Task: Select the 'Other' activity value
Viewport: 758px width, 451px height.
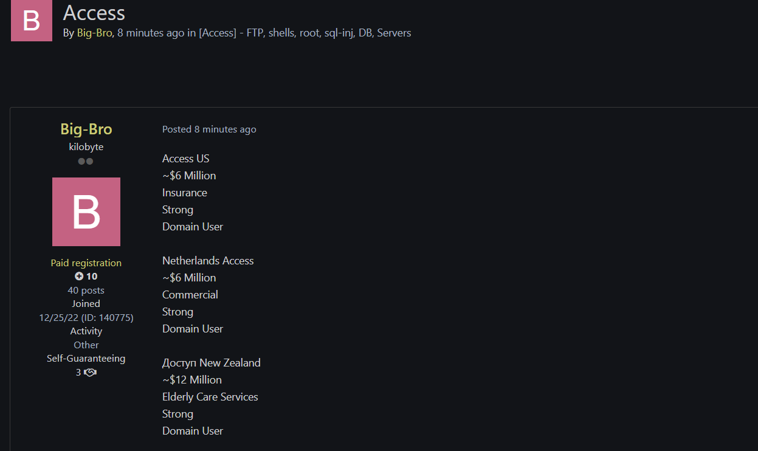Action: pos(86,345)
